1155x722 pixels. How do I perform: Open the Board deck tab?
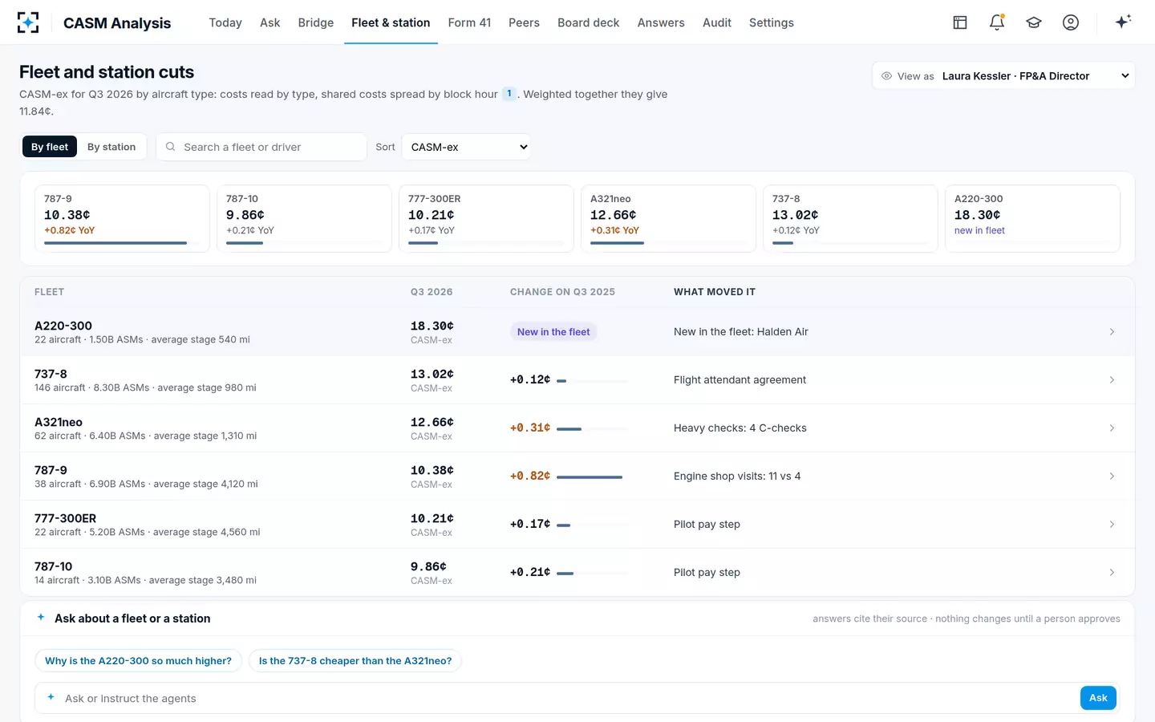(x=589, y=22)
